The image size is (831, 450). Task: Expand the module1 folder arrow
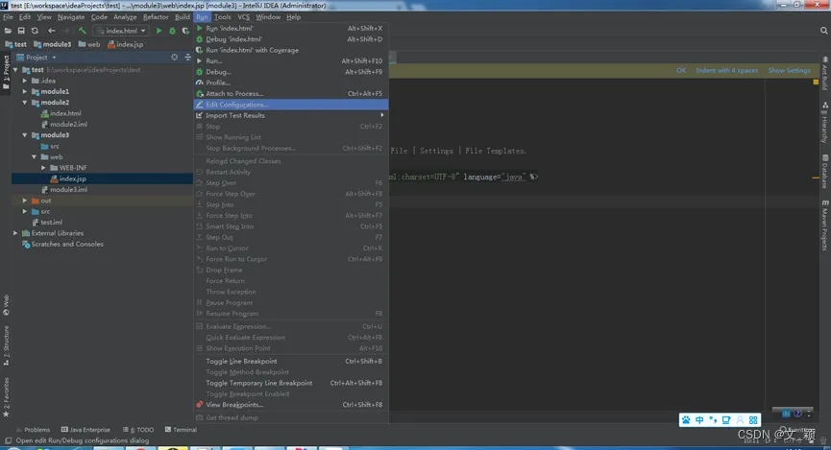tap(25, 91)
